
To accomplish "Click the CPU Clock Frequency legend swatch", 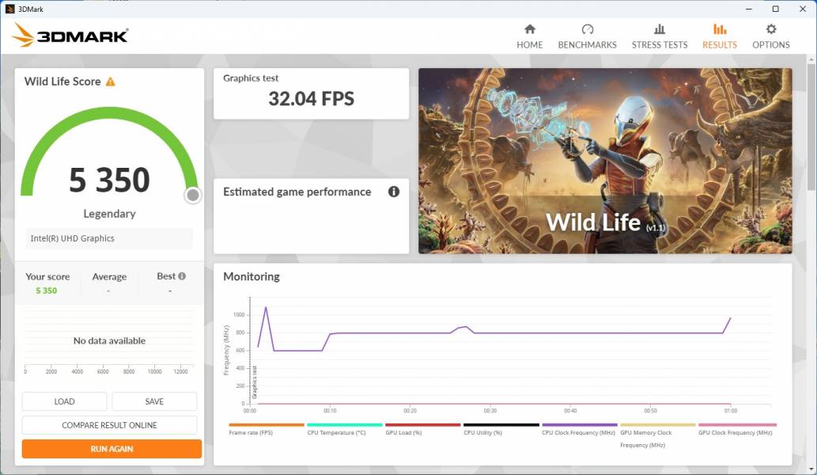I will click(579, 425).
